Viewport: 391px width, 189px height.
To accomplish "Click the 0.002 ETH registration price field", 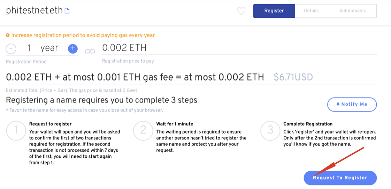I will pyautogui.click(x=239, y=48).
